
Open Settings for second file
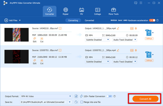[x=149, y=60]
